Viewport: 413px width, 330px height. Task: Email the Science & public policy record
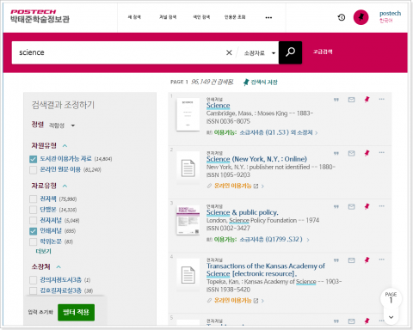(x=351, y=206)
